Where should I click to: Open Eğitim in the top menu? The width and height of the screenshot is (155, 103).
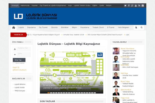pyautogui.click(x=95, y=5)
